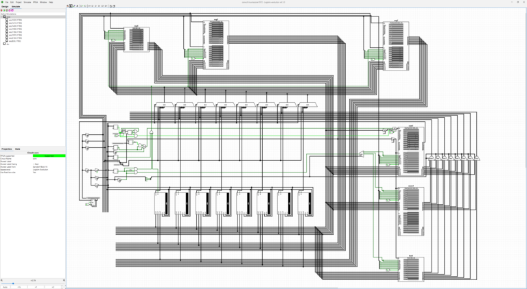Set zoom with the x2 button

click(52, 287)
